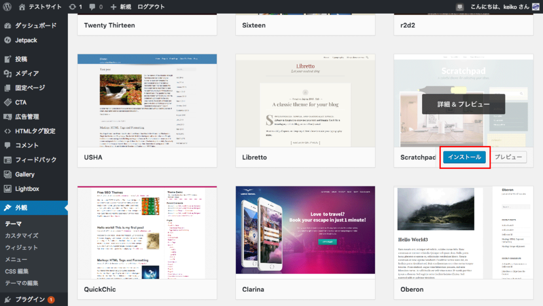Open the テストサイト home icon

(x=22, y=6)
